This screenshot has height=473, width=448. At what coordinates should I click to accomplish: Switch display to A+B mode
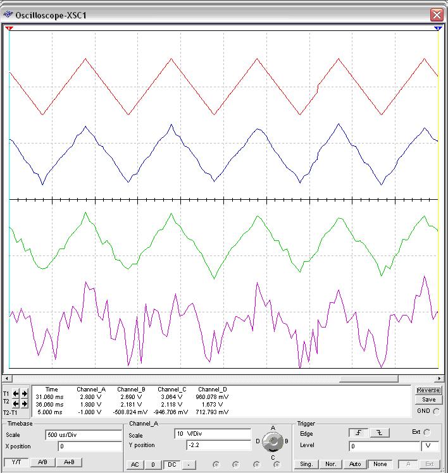point(68,462)
